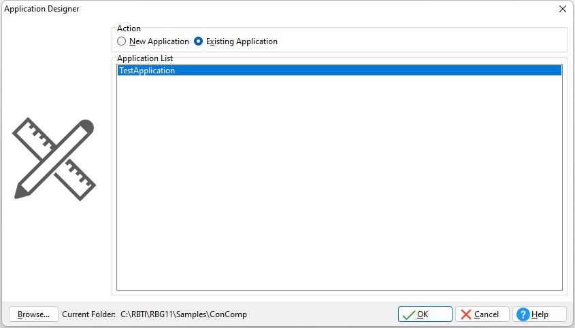Select TestApplication in the Application List
Viewport: 575px width, 328px height.
339,71
